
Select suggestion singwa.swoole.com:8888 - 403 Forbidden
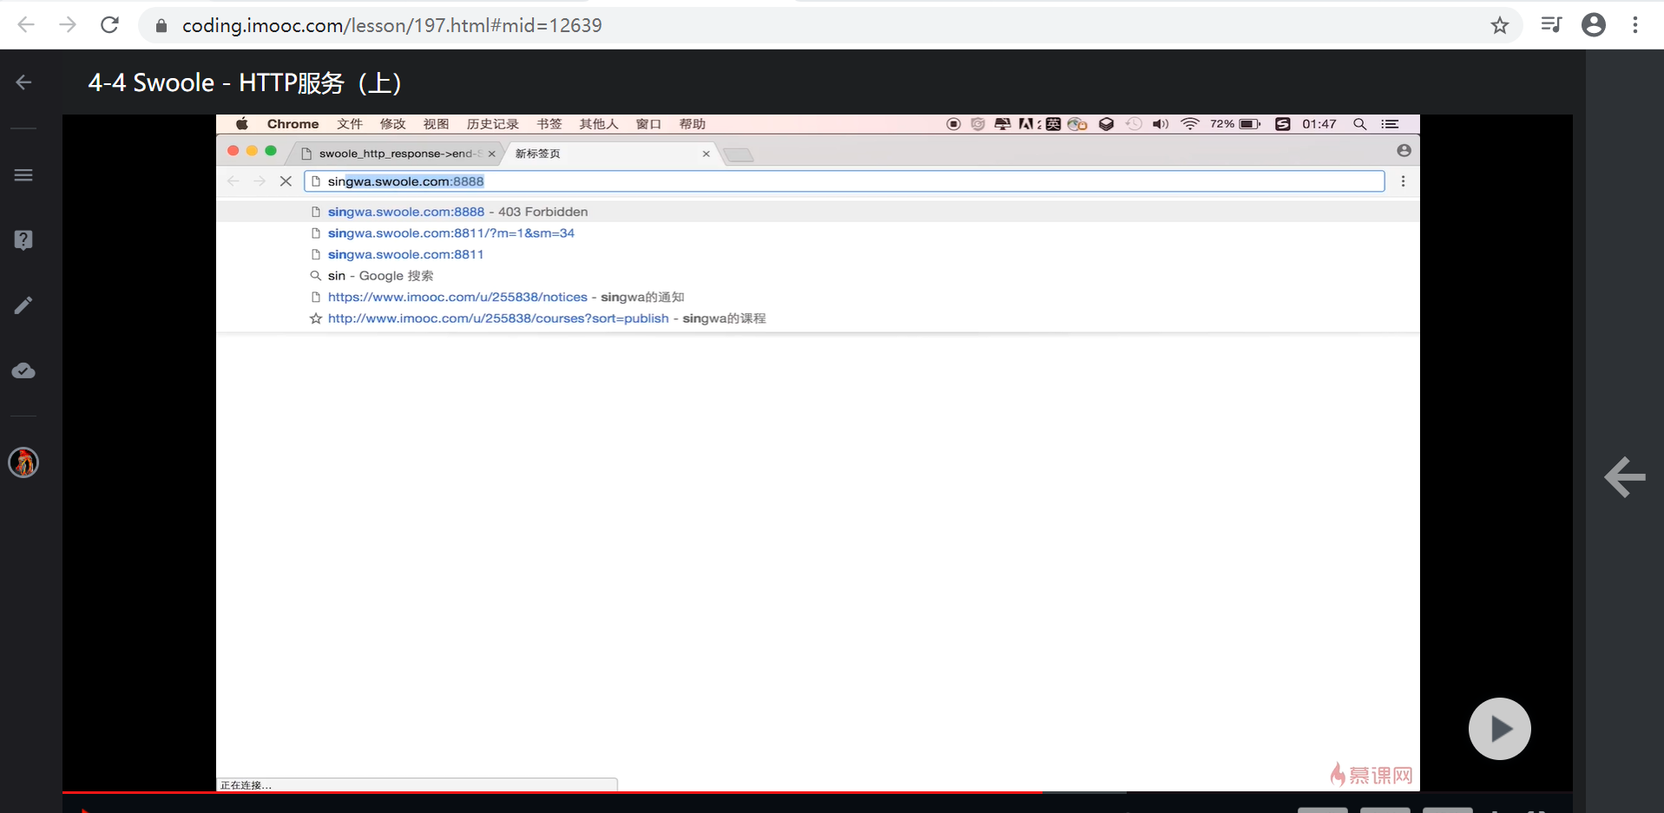818,212
